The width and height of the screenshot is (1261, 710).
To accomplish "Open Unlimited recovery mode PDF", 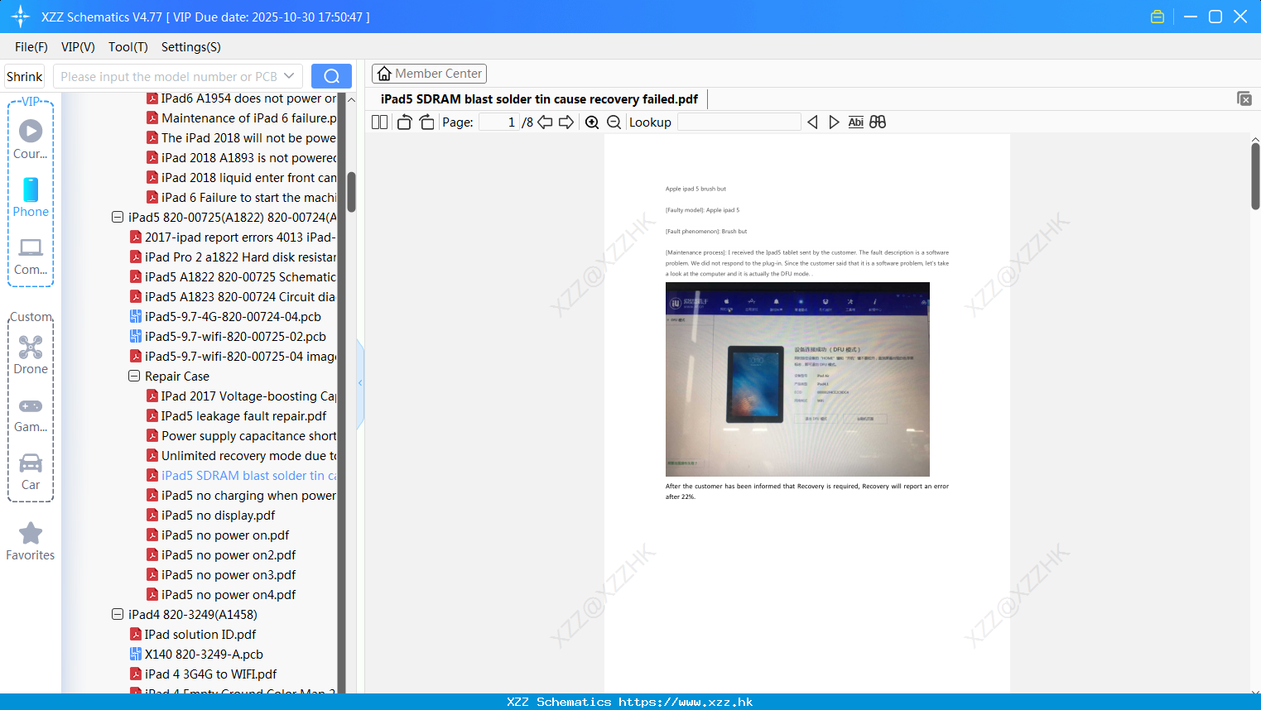I will click(248, 456).
